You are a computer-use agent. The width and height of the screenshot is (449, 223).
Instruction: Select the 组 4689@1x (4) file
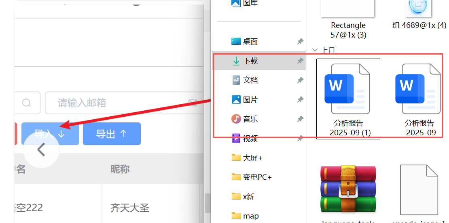pyautogui.click(x=419, y=14)
